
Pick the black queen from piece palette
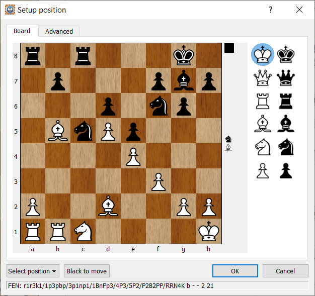coord(286,78)
